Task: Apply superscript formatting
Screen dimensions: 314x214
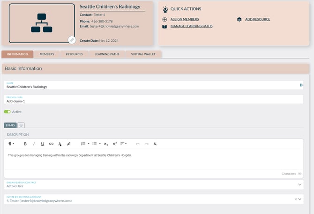Action: coord(114,144)
